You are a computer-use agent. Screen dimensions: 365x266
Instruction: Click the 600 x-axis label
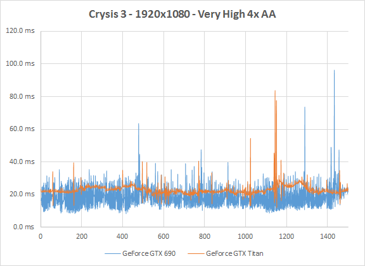point(163,236)
